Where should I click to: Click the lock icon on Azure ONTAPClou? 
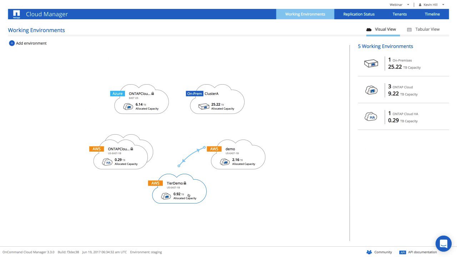152,94
